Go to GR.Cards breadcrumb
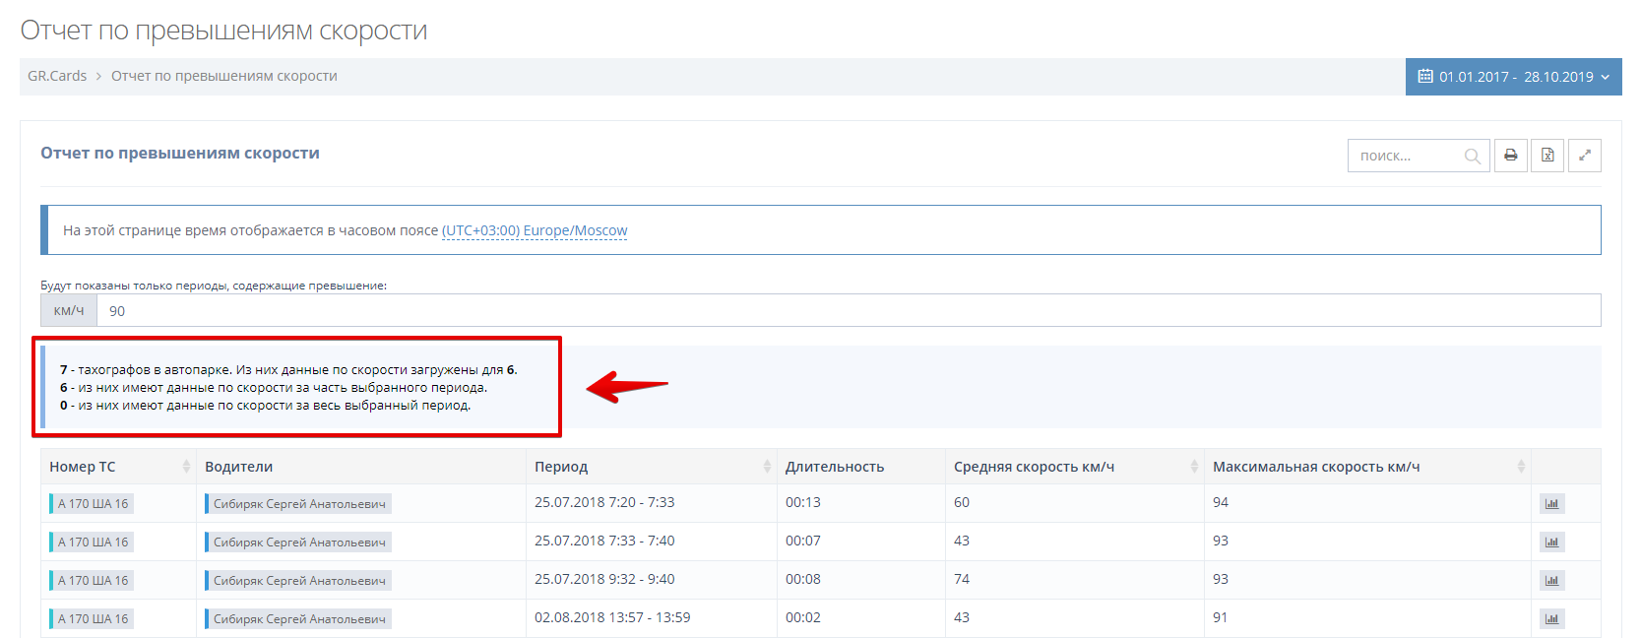The height and width of the screenshot is (638, 1641). [x=57, y=76]
